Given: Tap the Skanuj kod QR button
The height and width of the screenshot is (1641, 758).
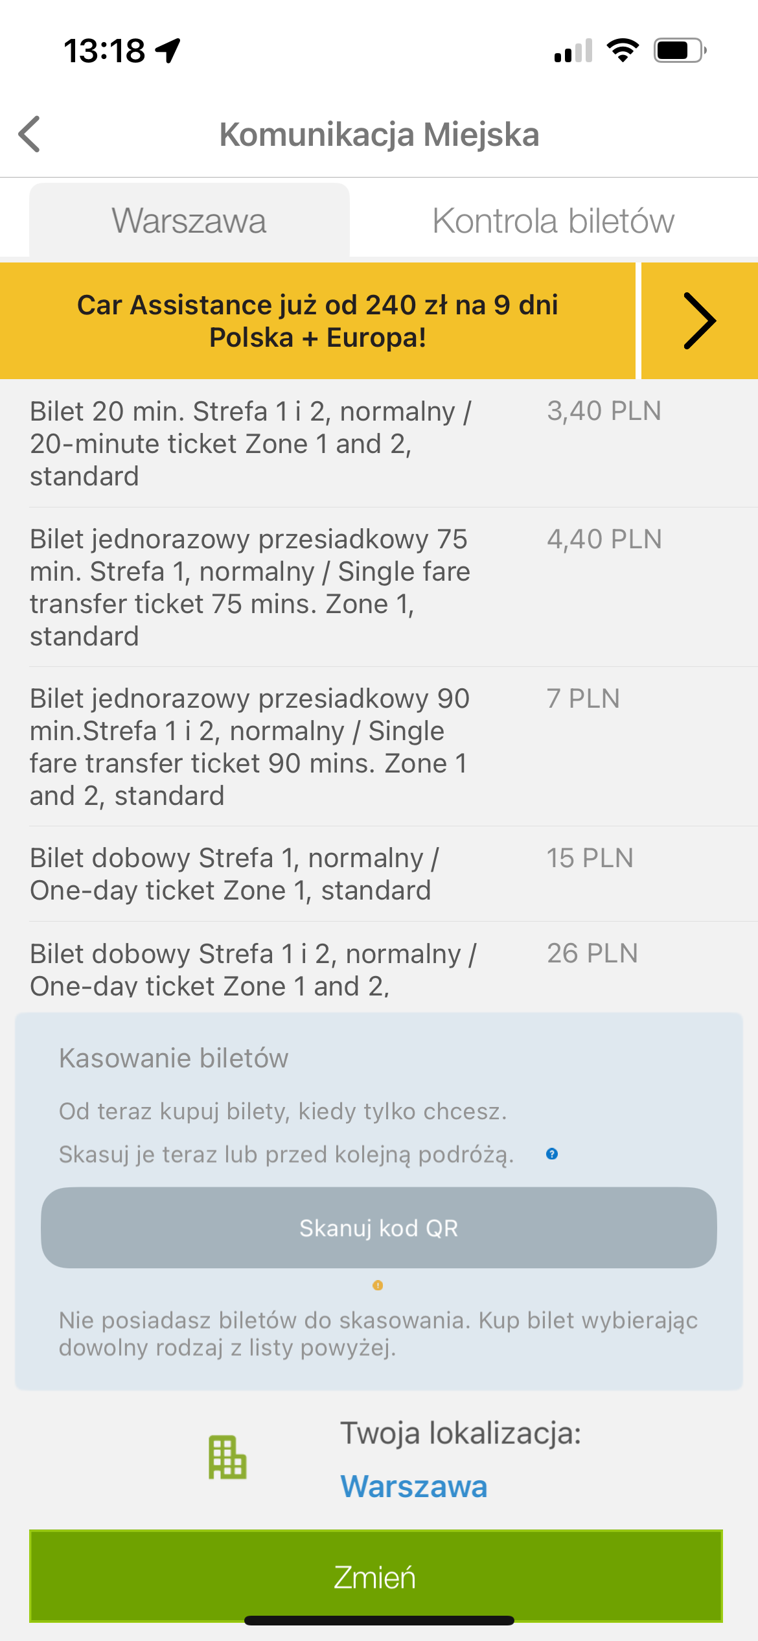Looking at the screenshot, I should (x=379, y=1228).
